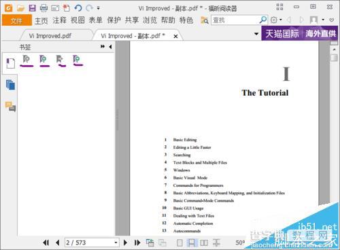Open the comments sidebar panel

(10, 107)
